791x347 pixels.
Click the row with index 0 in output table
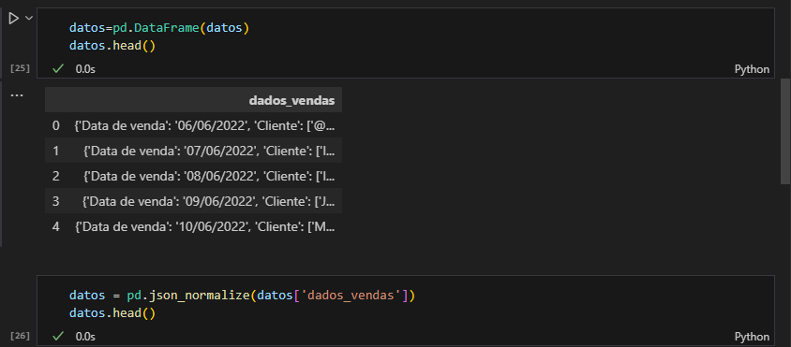click(193, 125)
